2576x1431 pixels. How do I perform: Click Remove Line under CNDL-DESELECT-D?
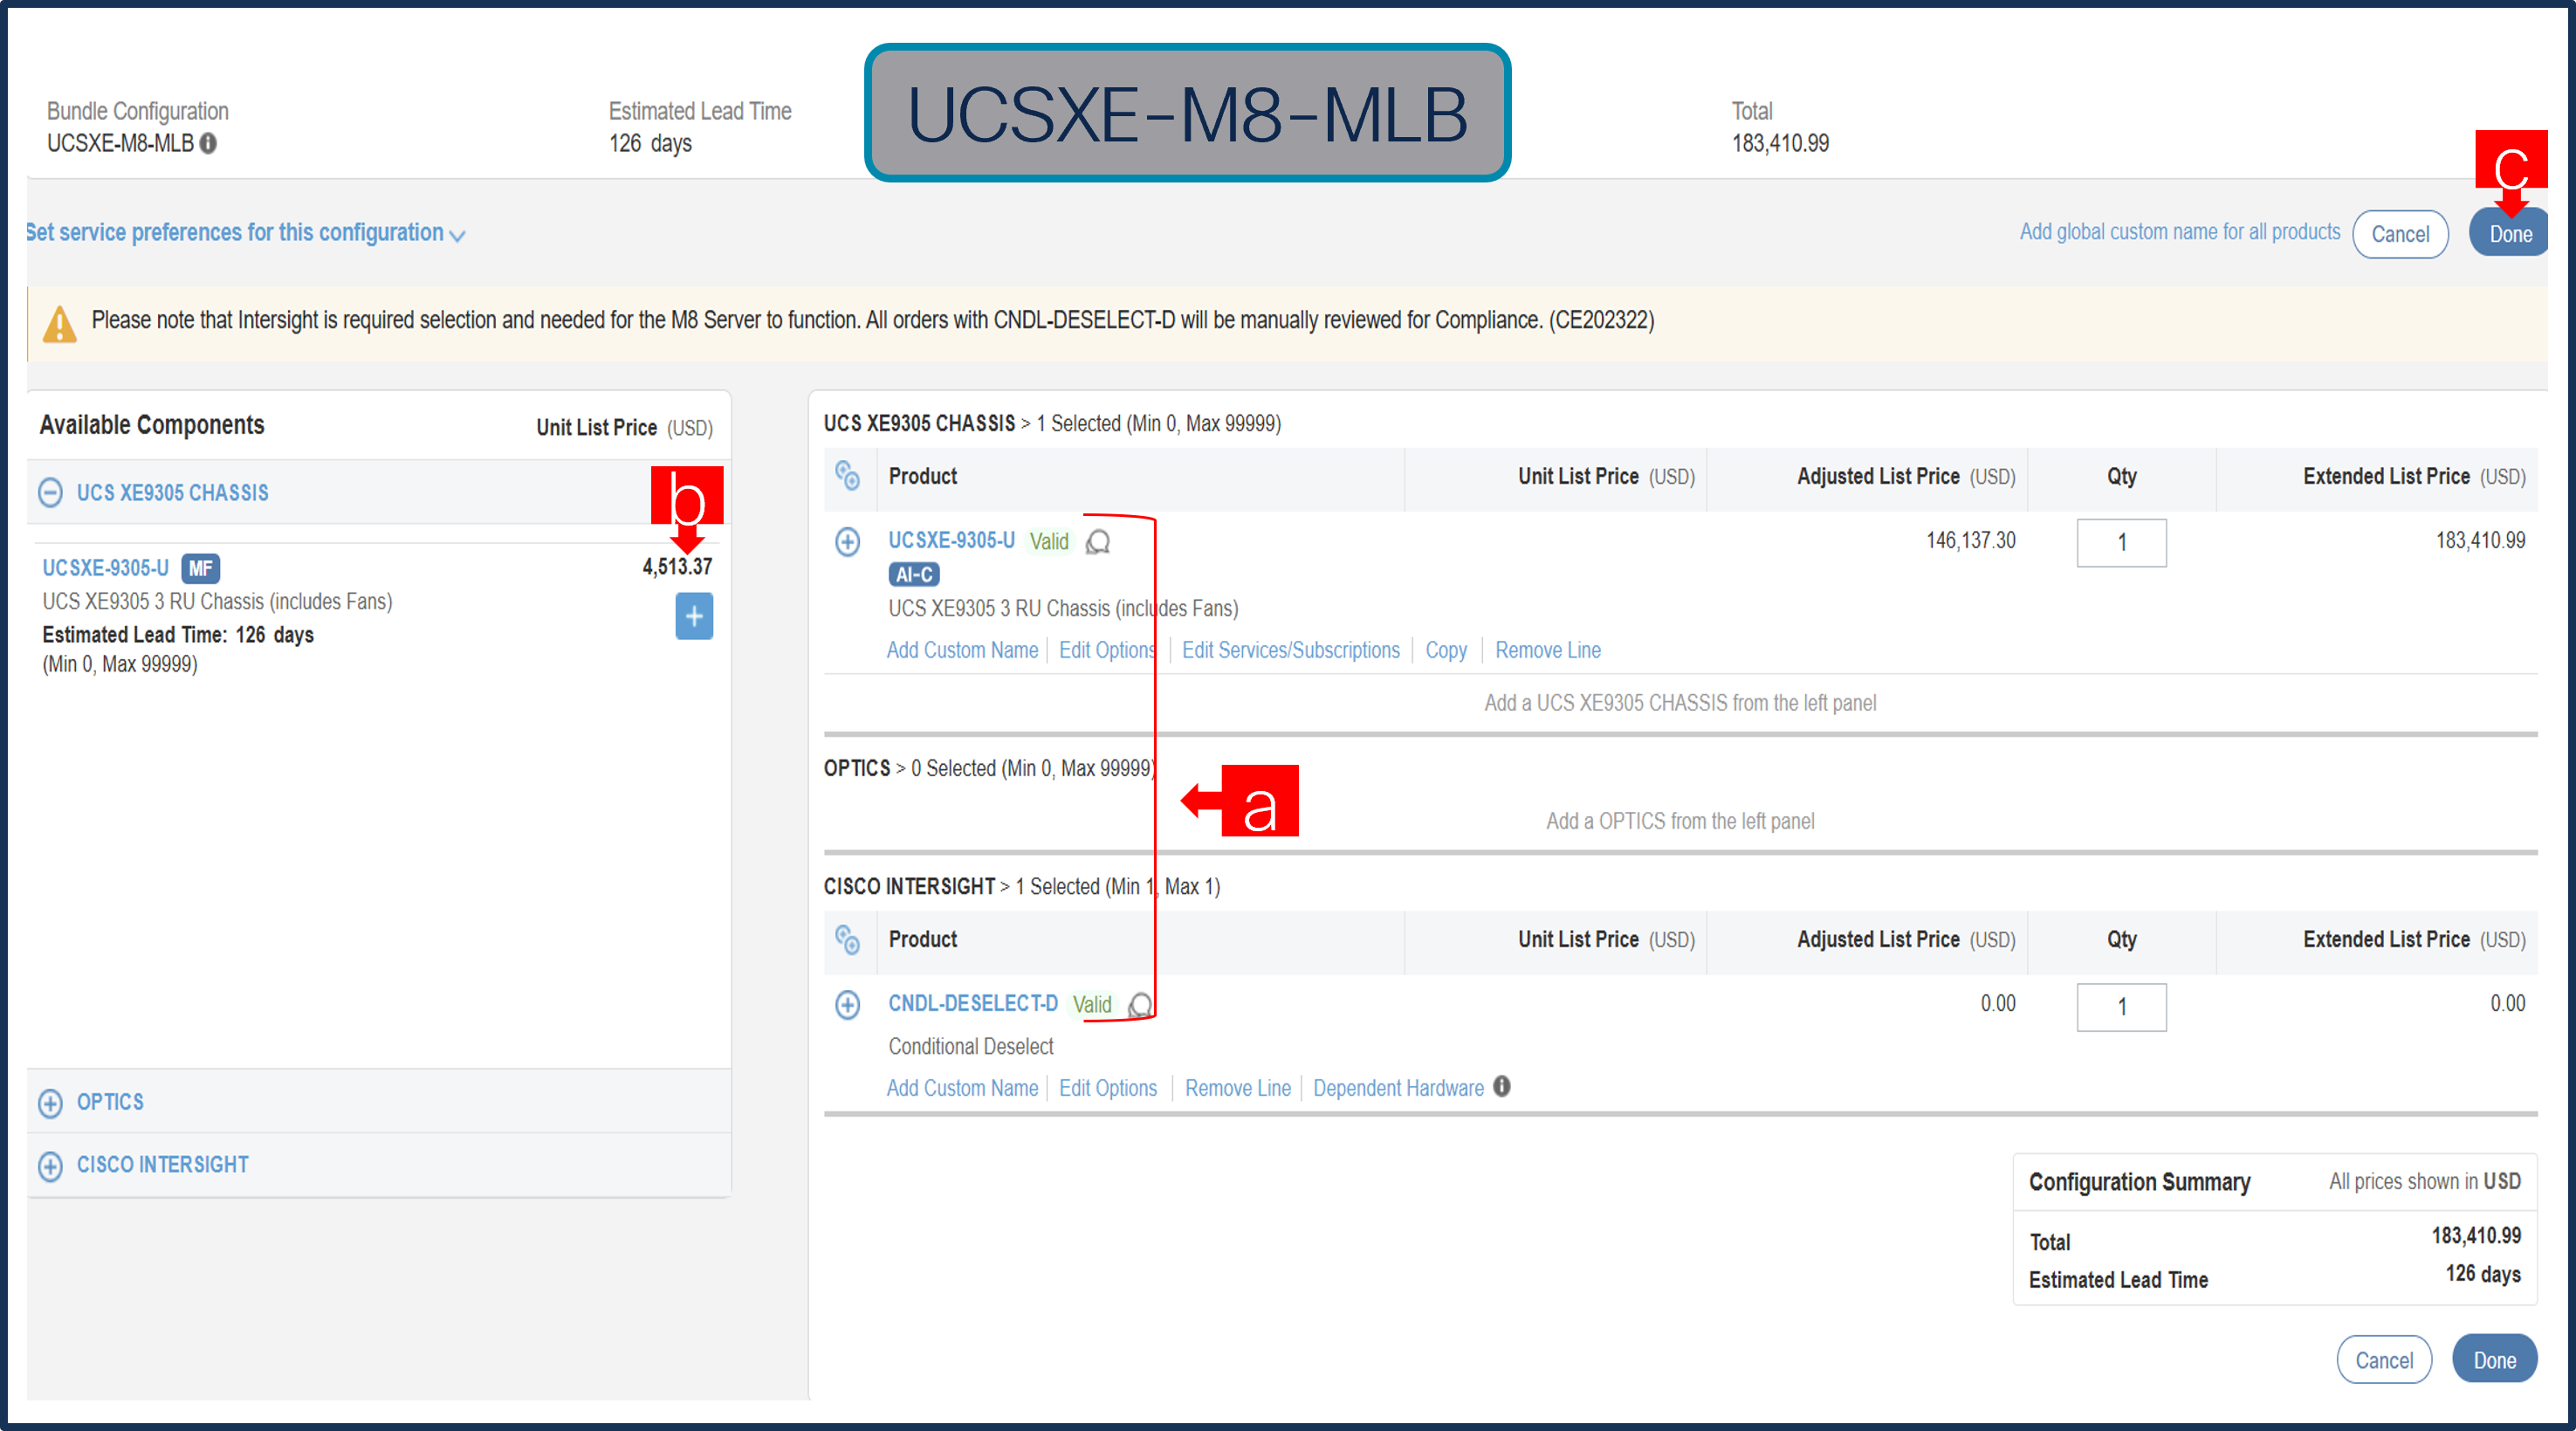tap(1237, 1088)
